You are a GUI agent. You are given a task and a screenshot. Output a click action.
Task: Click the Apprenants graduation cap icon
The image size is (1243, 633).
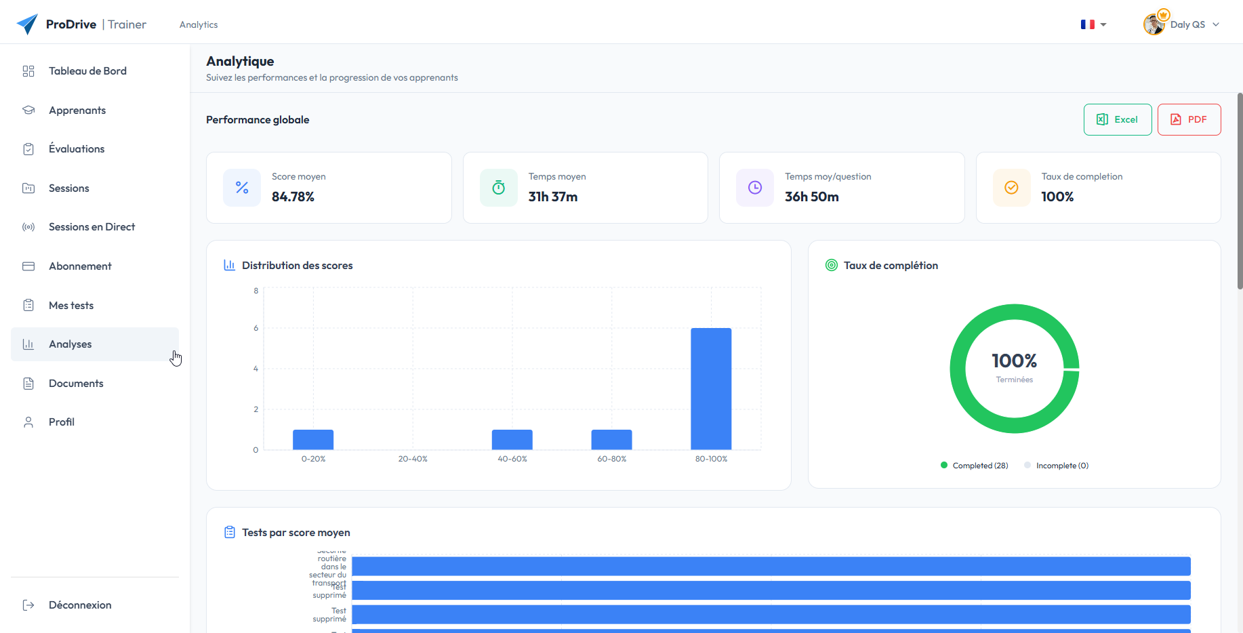pos(28,110)
